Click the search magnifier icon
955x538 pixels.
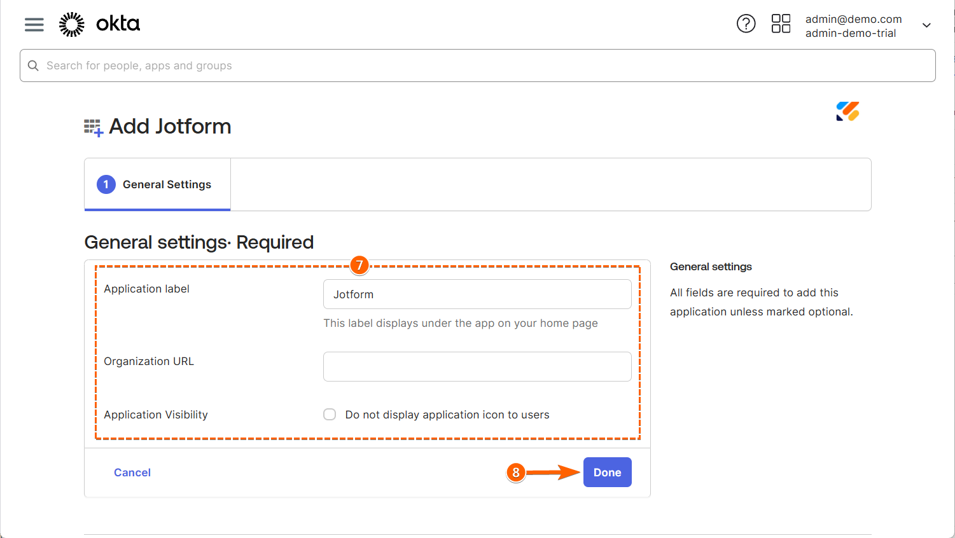(x=33, y=66)
